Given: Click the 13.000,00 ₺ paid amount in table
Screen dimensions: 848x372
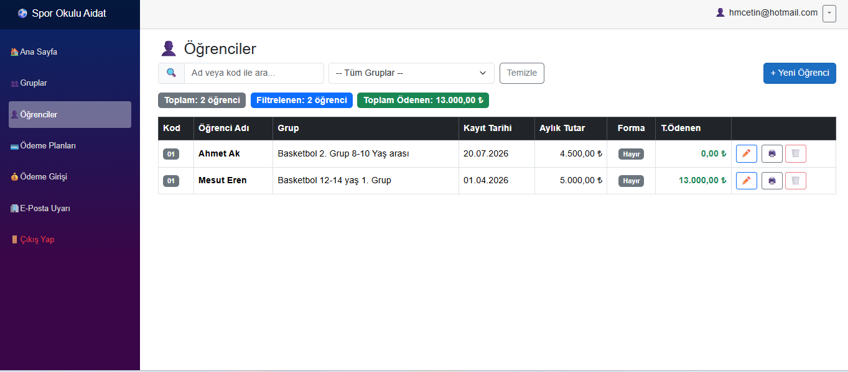Looking at the screenshot, I should (x=702, y=181).
